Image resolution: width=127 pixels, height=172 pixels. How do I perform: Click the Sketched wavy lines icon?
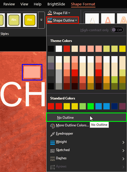(x=53, y=151)
